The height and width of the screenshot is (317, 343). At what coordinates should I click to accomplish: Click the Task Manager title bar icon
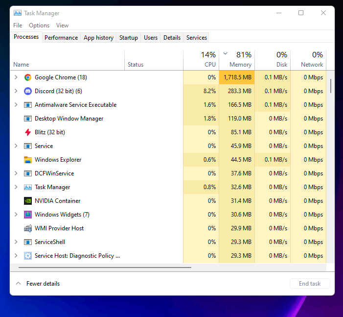click(18, 13)
